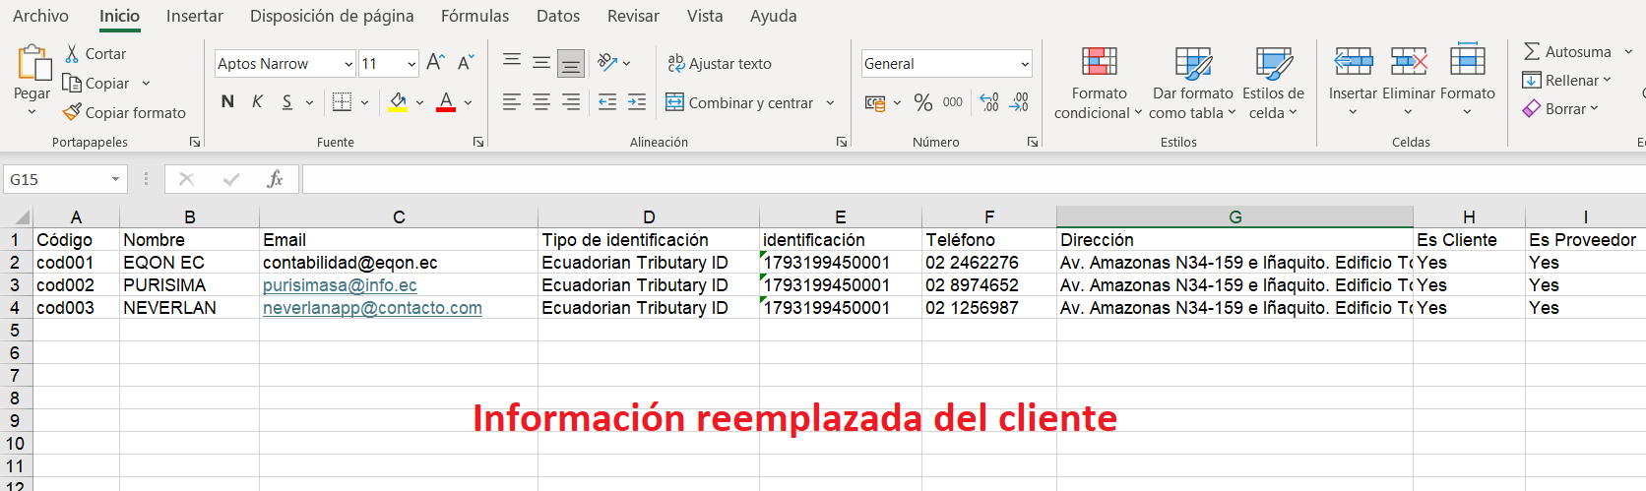Apply thousands separator 000 style

953,102
